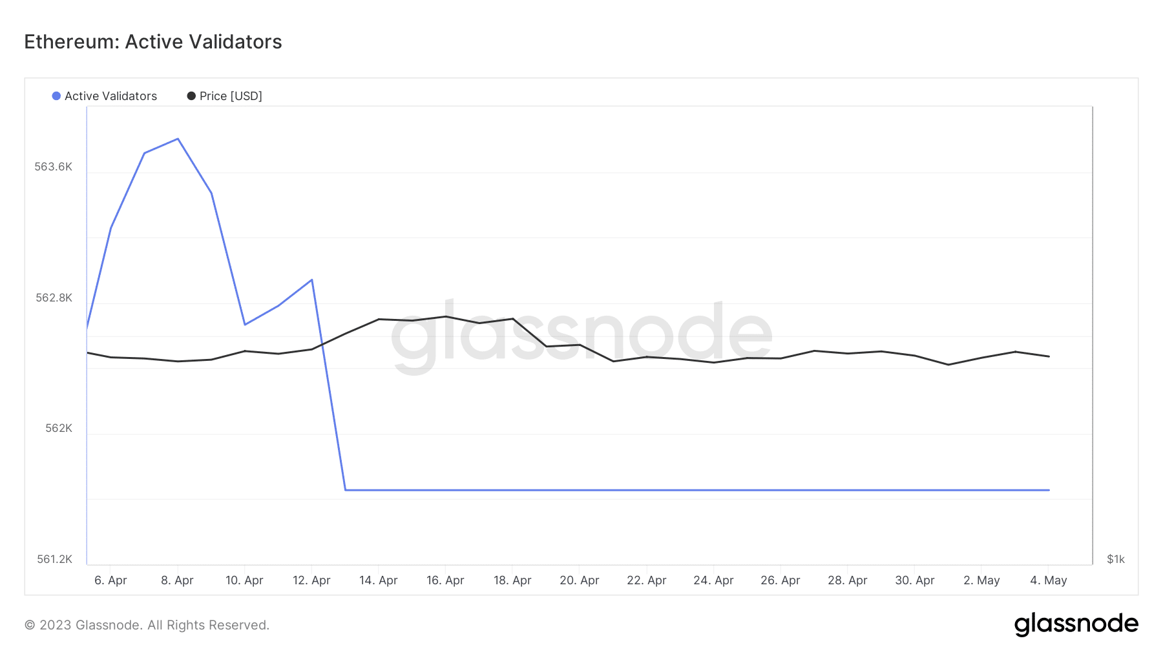Screen dimensions: 1163x654
Task: Click the black Price legend dot
Action: coord(191,96)
